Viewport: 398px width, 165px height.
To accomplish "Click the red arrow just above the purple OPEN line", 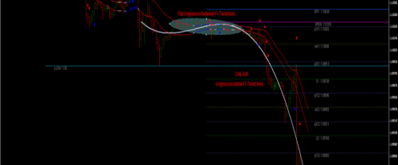I will [x=260, y=20].
